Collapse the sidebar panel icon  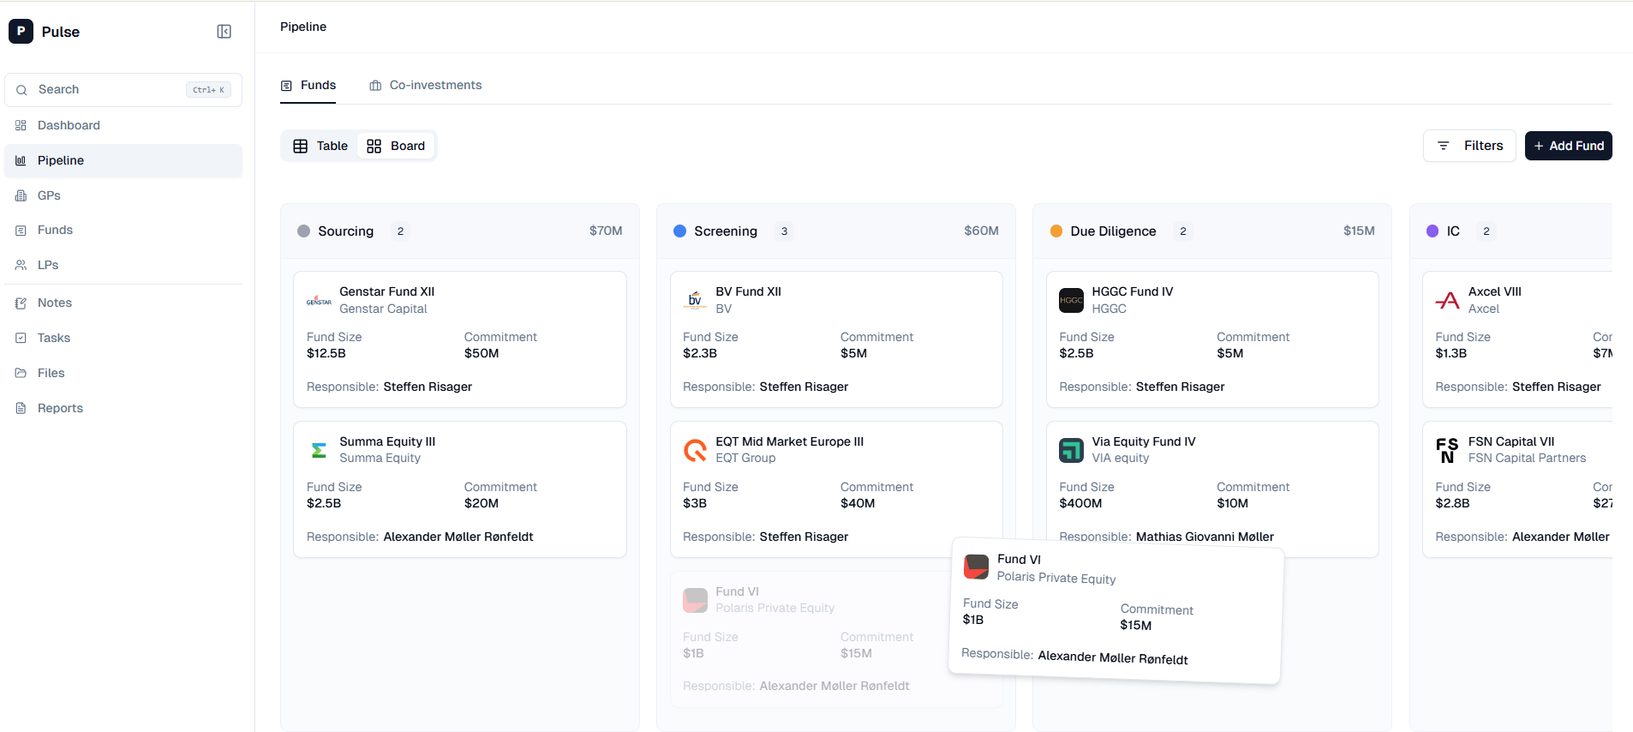tap(224, 32)
